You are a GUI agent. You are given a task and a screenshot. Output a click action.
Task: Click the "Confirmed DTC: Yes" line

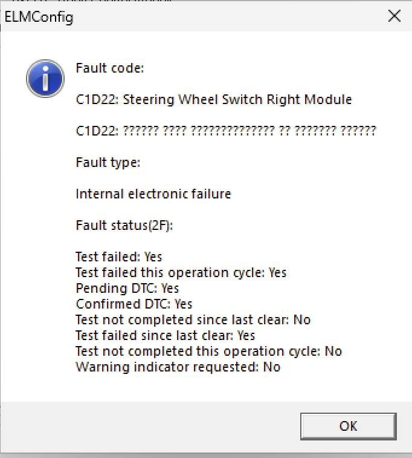[x=134, y=304]
